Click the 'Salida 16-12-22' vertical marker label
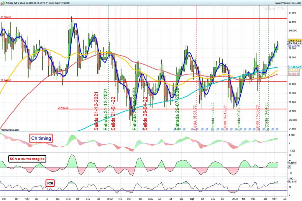Screen dimensions: 302x201 pyautogui.click(x=225, y=118)
